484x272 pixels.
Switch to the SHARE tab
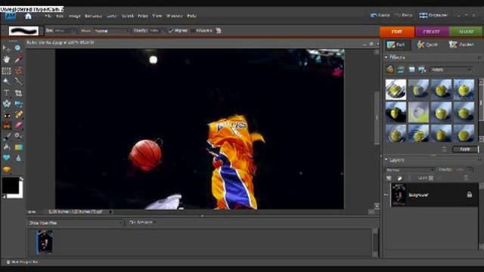click(466, 32)
